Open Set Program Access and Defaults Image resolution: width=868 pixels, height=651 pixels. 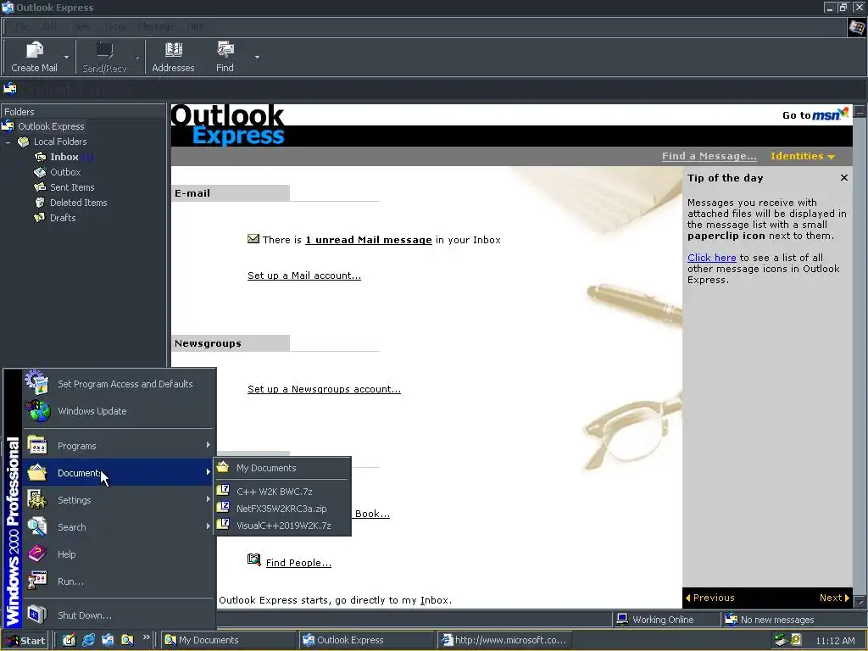pos(119,384)
